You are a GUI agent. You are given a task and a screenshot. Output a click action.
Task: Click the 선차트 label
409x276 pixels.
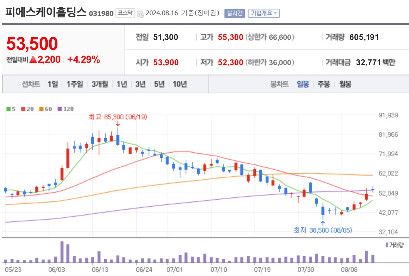click(x=31, y=84)
